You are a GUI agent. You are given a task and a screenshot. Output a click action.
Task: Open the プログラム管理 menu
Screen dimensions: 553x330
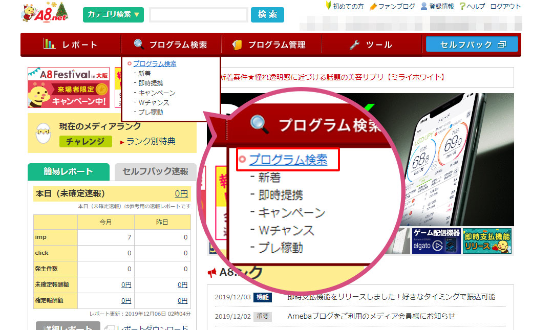coord(271,45)
